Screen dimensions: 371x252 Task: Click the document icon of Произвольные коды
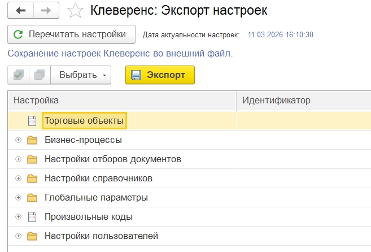[x=32, y=217]
